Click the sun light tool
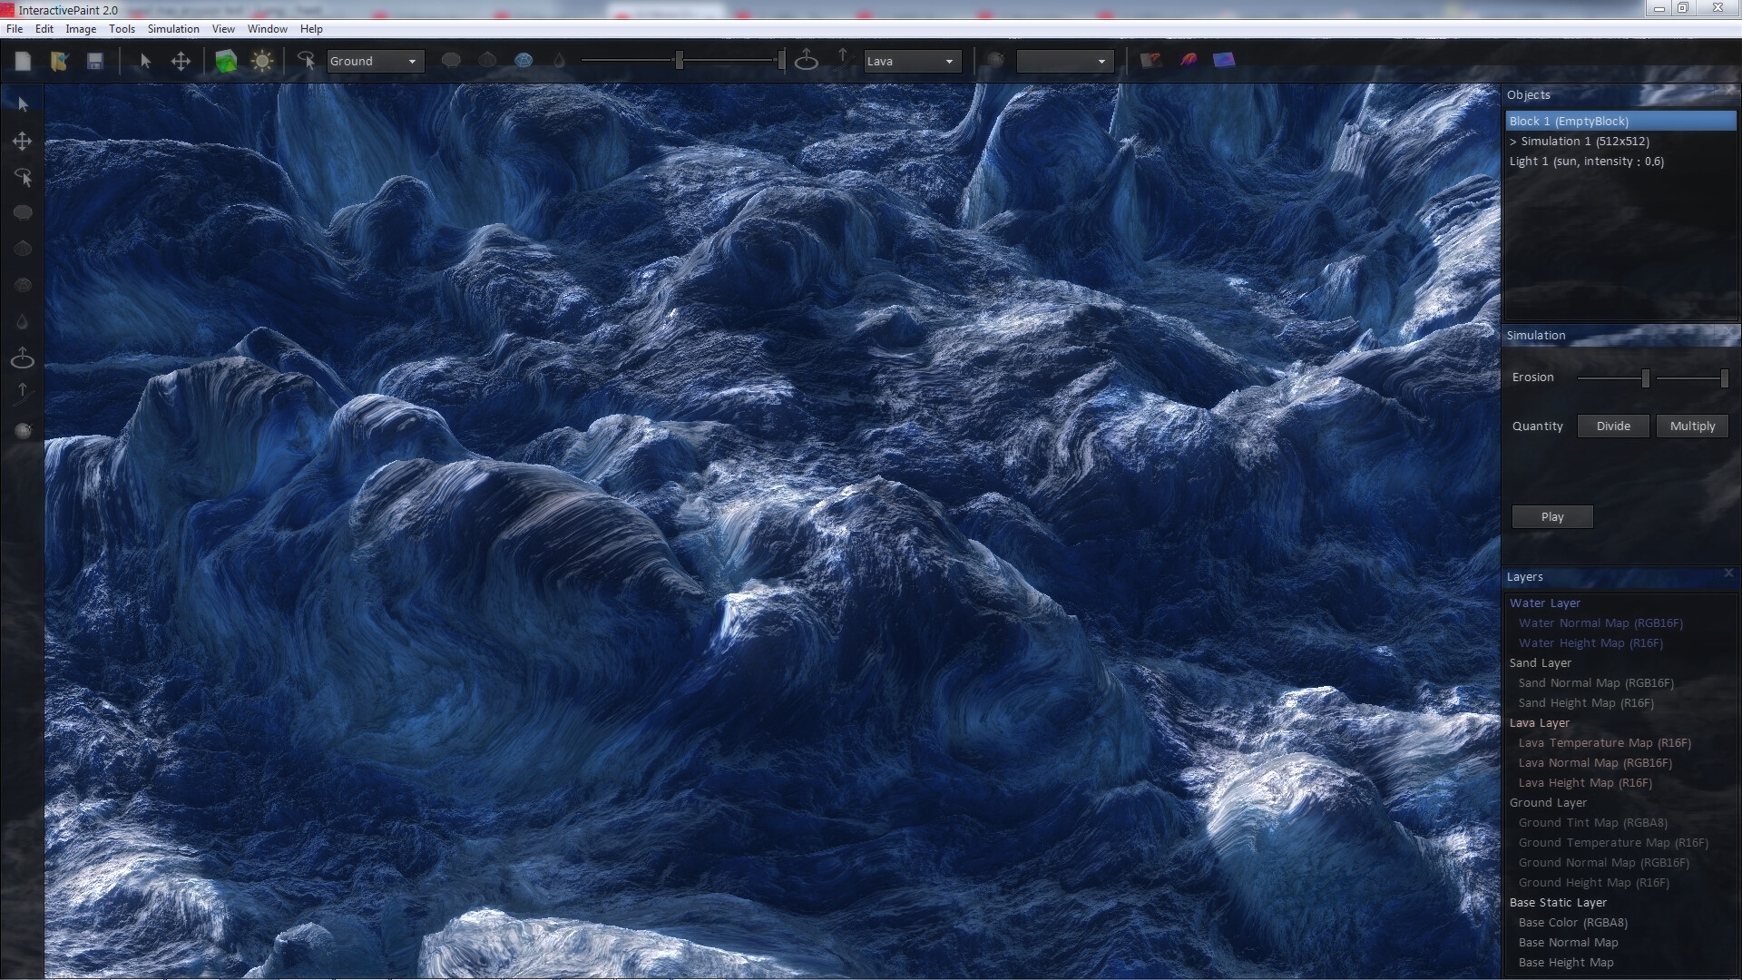The width and height of the screenshot is (1742, 980). 263,61
